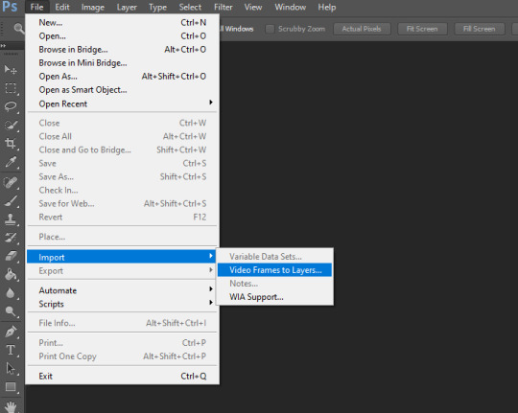The width and height of the screenshot is (518, 413).
Task: Select the Rectangle shape tool
Action: pyautogui.click(x=11, y=387)
